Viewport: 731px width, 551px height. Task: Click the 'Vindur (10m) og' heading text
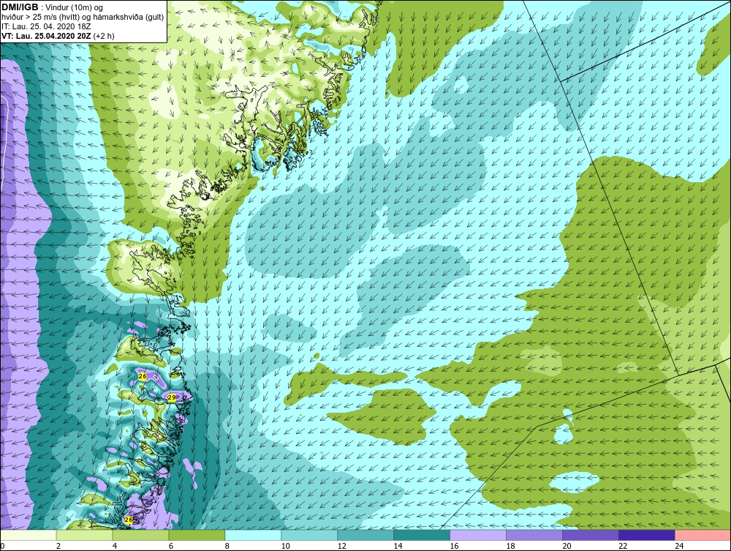coord(75,7)
